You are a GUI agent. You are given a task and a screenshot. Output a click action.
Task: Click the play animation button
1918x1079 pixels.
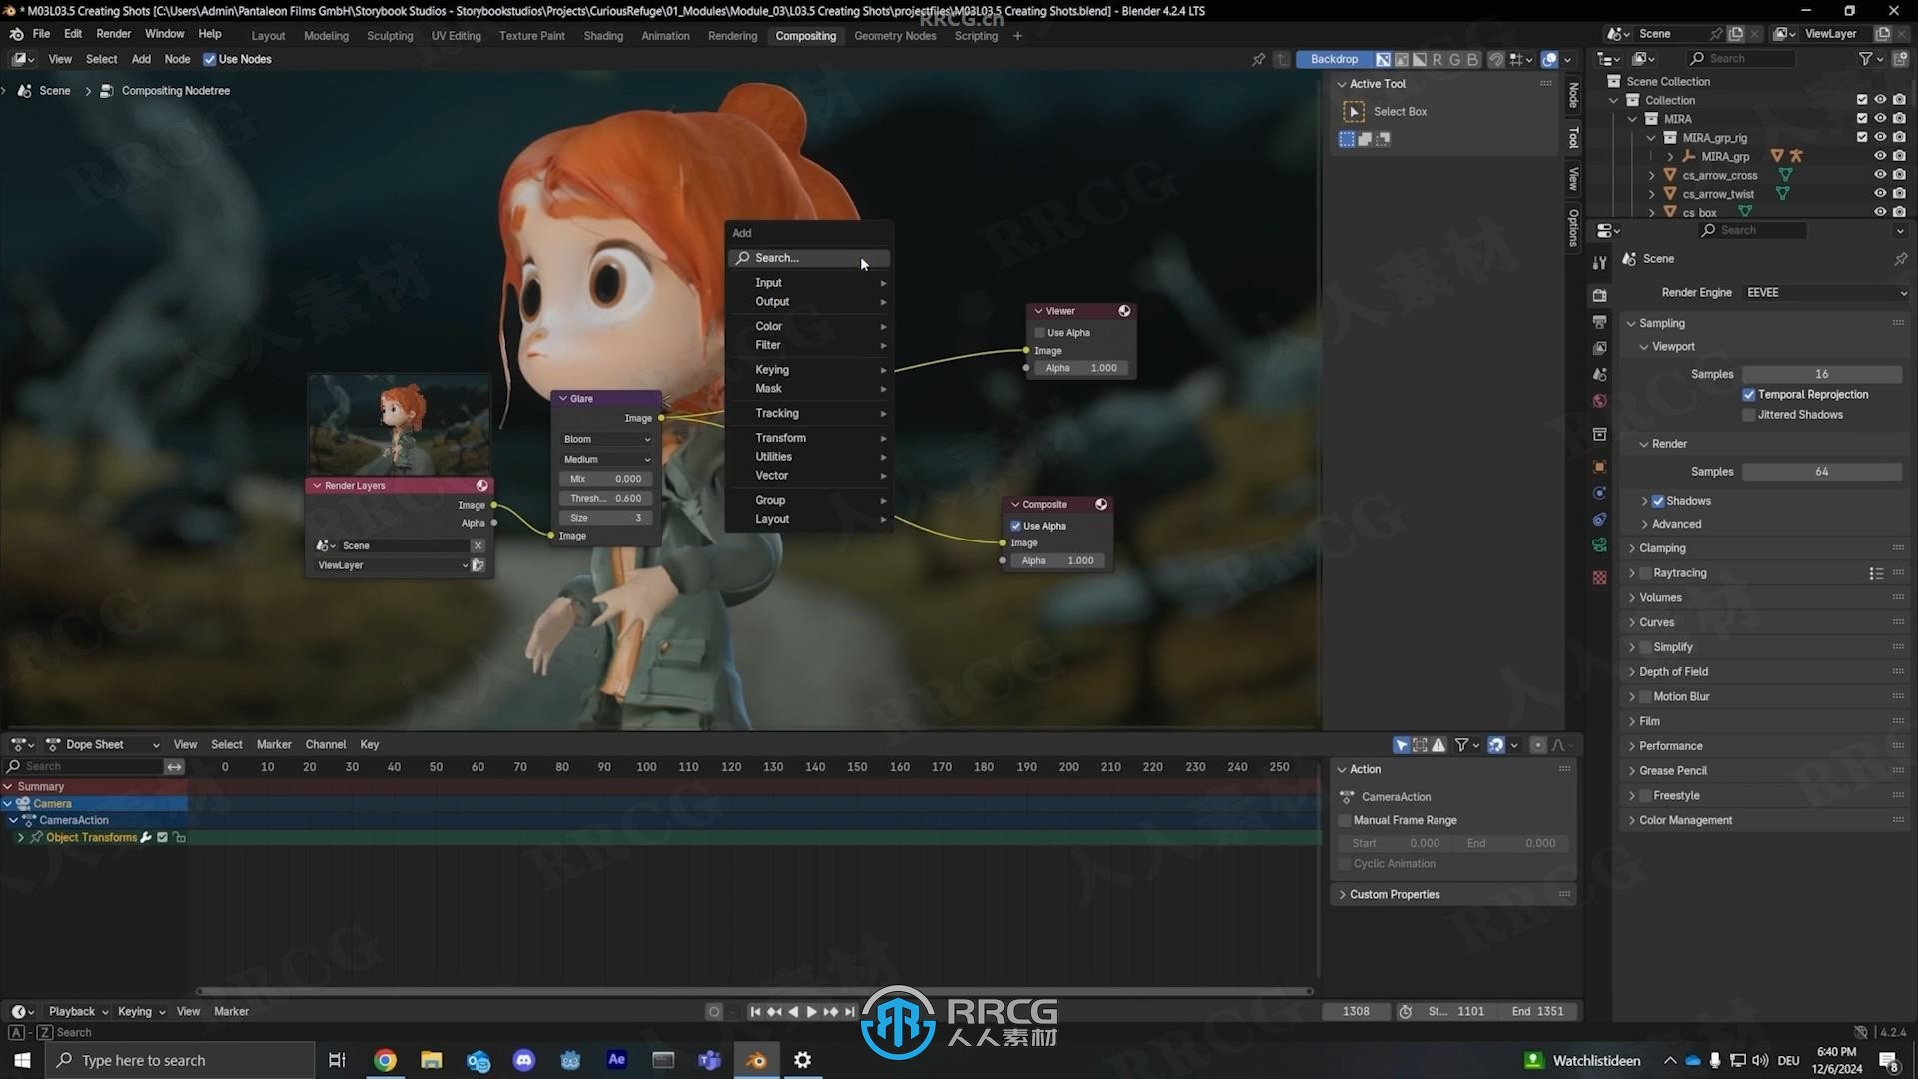pyautogui.click(x=811, y=1012)
